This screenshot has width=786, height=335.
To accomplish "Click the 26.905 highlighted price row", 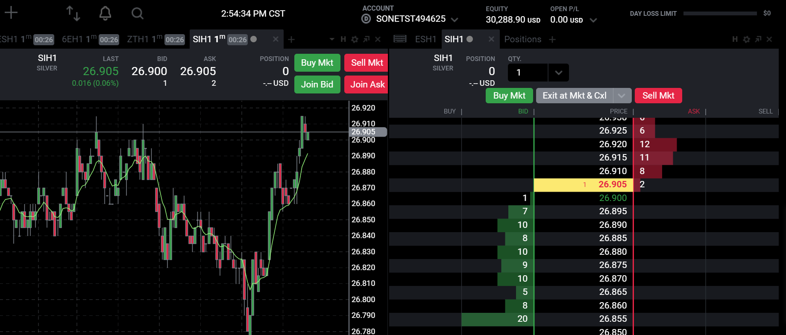I will click(584, 185).
